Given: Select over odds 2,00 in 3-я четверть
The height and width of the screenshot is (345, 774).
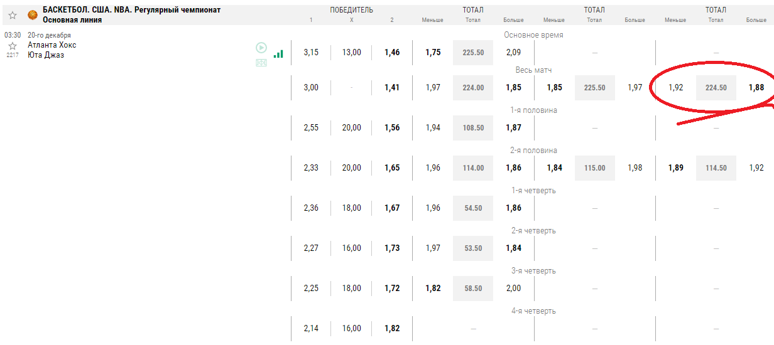Looking at the screenshot, I should (x=513, y=289).
